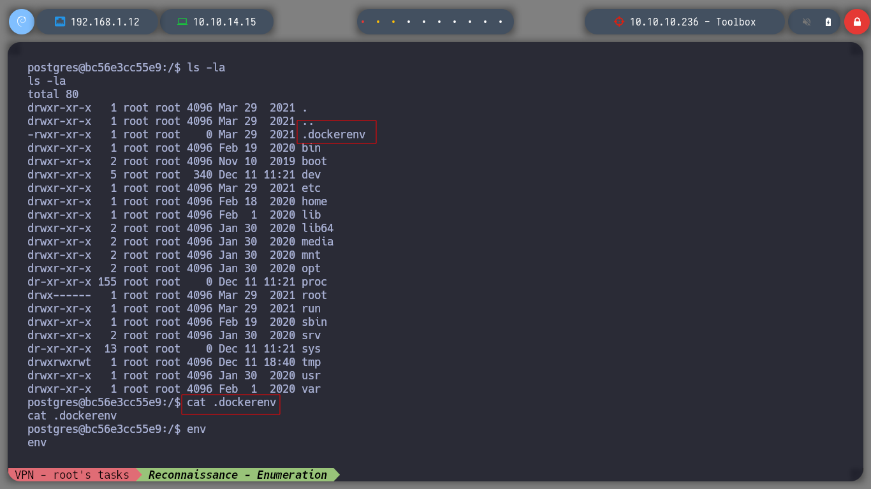
Task: Click the sys directory name
Action: coord(311,349)
